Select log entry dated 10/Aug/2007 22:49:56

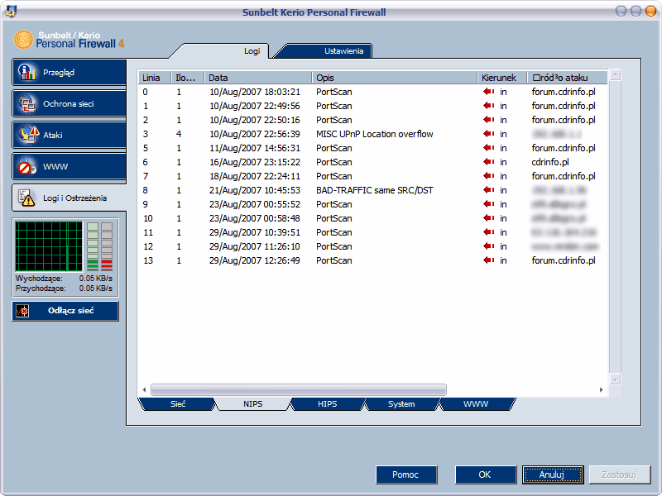(373, 106)
